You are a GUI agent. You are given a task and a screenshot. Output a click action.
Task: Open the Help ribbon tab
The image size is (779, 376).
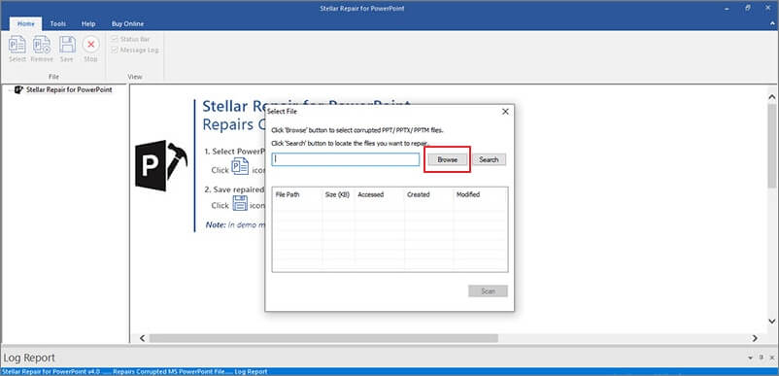tap(88, 24)
